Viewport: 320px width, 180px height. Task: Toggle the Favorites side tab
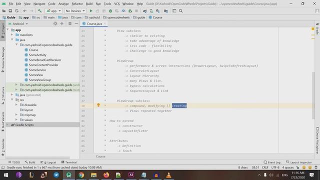(x=3, y=147)
